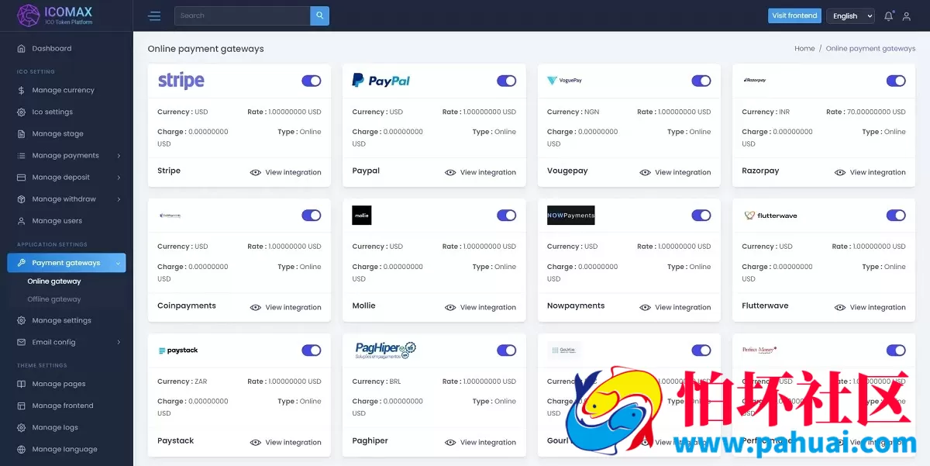Expand the Email config submenu chevron
The image size is (930, 466).
(x=119, y=342)
